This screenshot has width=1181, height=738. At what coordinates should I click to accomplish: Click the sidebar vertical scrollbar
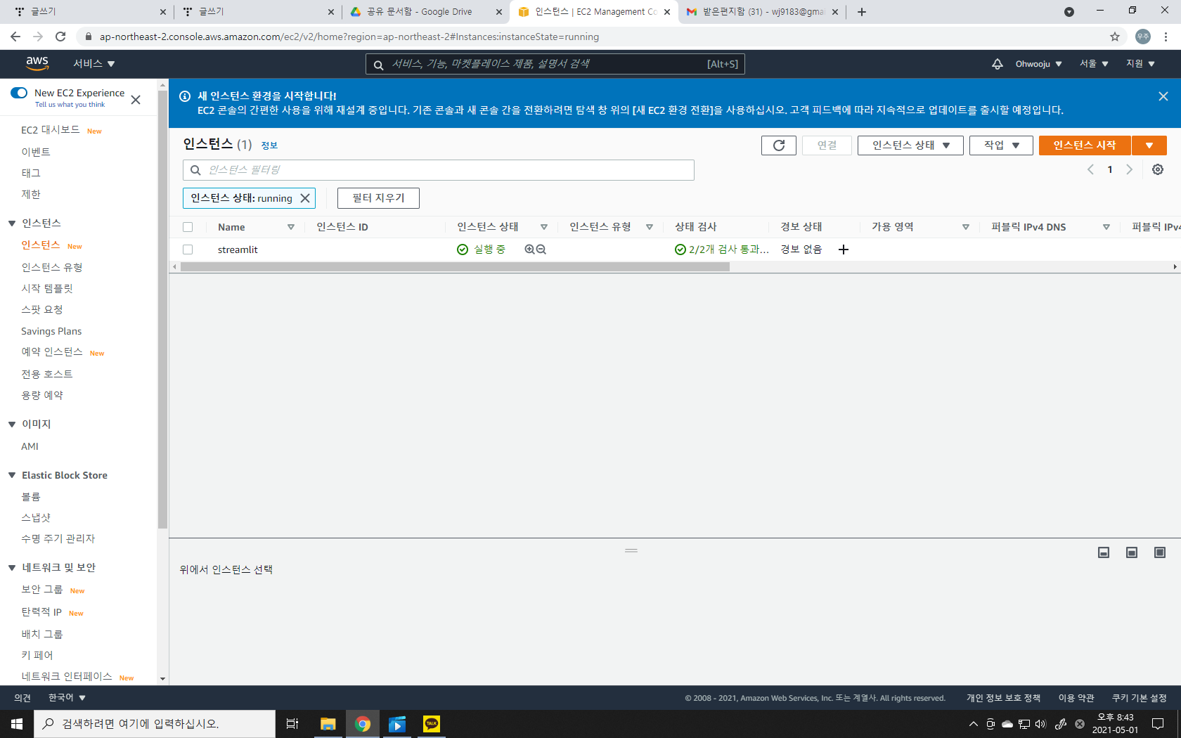tap(163, 309)
